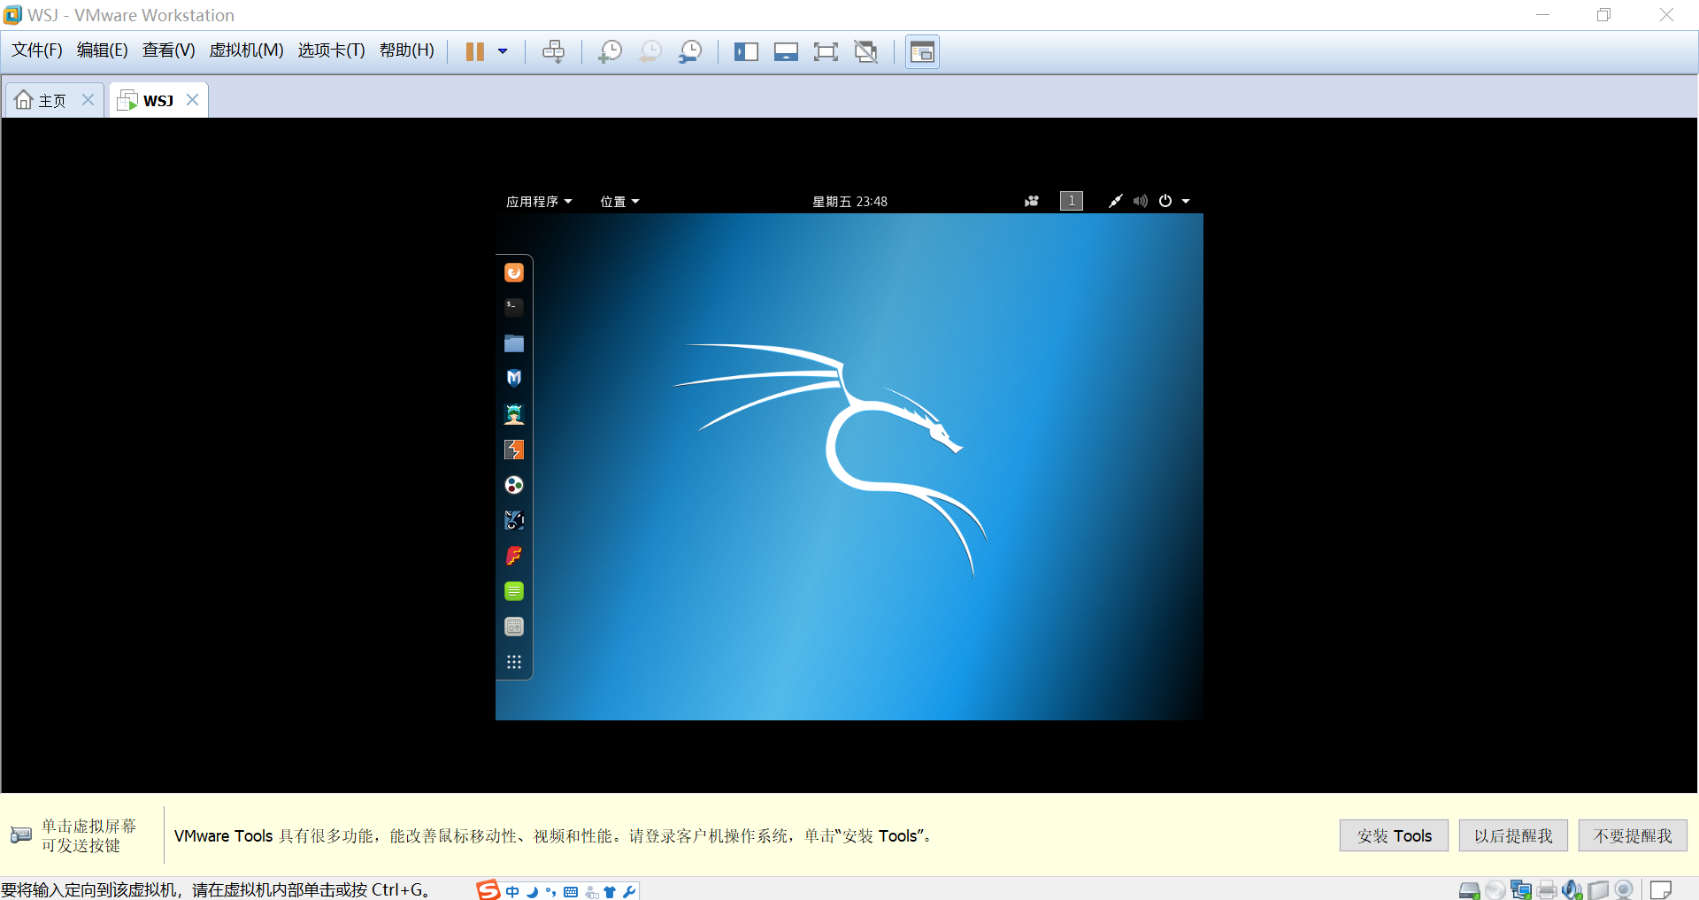1699x900 pixels.
Task: Toggle Chinese/English mode 中 indicator
Action: [512, 892]
